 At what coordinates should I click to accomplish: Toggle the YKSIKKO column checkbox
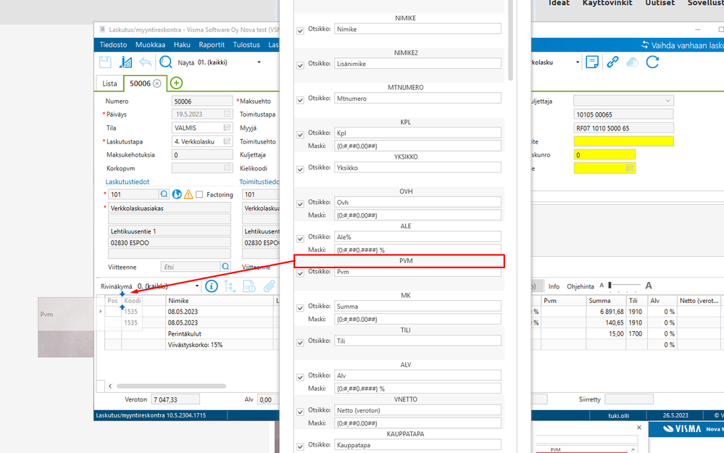point(300,169)
